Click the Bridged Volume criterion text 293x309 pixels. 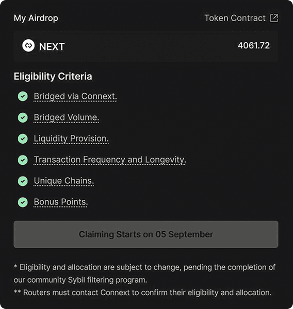(67, 117)
